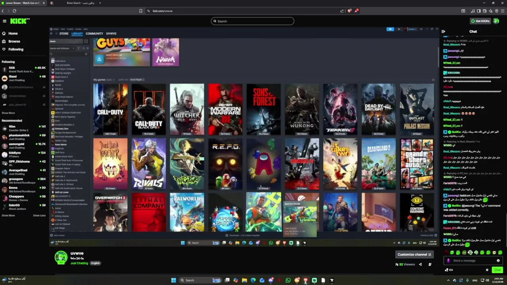Click the address bar kick.com/uvwve

click(162, 11)
